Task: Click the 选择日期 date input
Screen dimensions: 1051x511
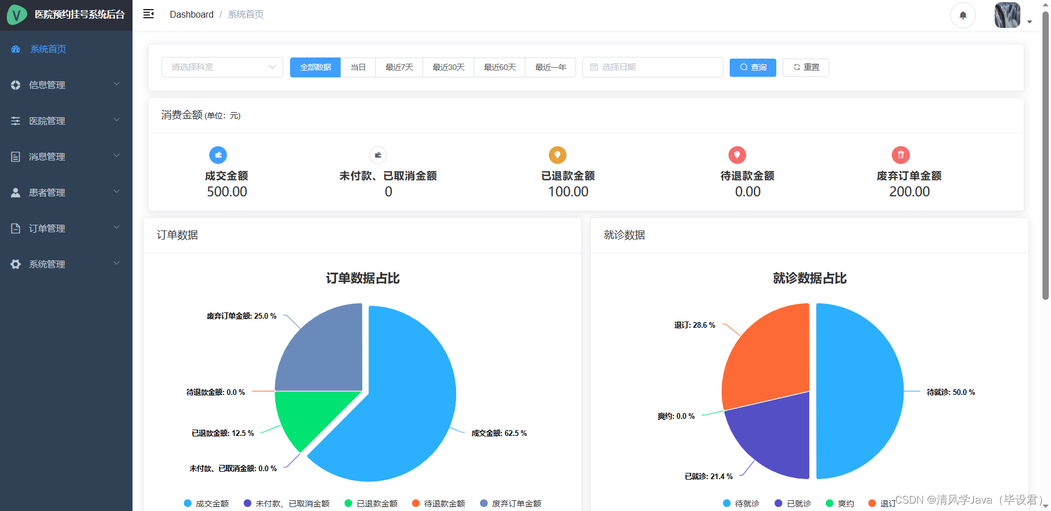Action: click(x=653, y=67)
